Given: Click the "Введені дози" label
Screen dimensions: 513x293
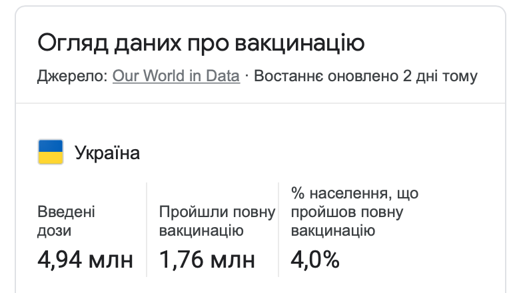Looking at the screenshot, I should [67, 222].
